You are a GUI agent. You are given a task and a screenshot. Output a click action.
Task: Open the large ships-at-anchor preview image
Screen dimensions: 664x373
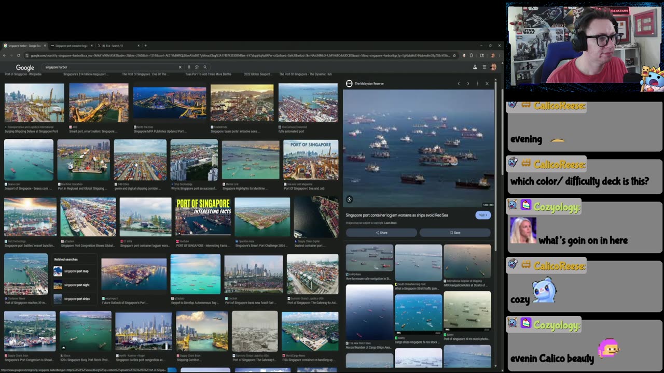(x=419, y=149)
